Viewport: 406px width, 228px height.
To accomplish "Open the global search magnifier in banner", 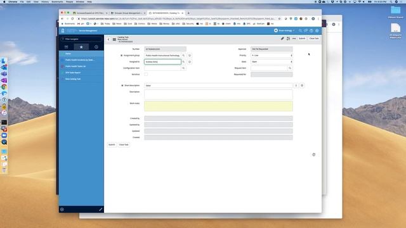I will [300, 30].
